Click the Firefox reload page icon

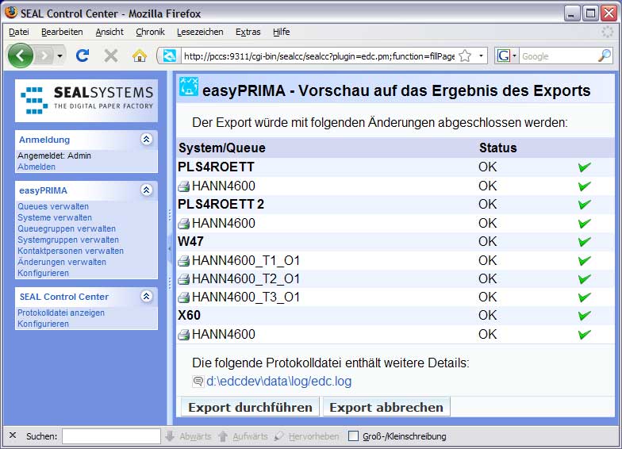[x=83, y=56]
